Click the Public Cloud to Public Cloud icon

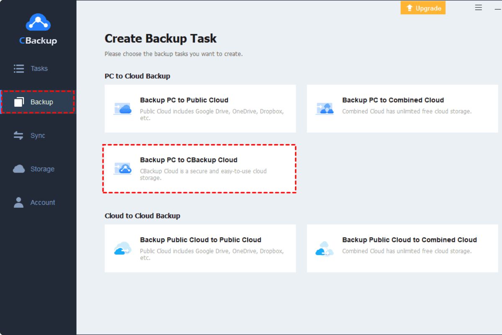(x=123, y=248)
